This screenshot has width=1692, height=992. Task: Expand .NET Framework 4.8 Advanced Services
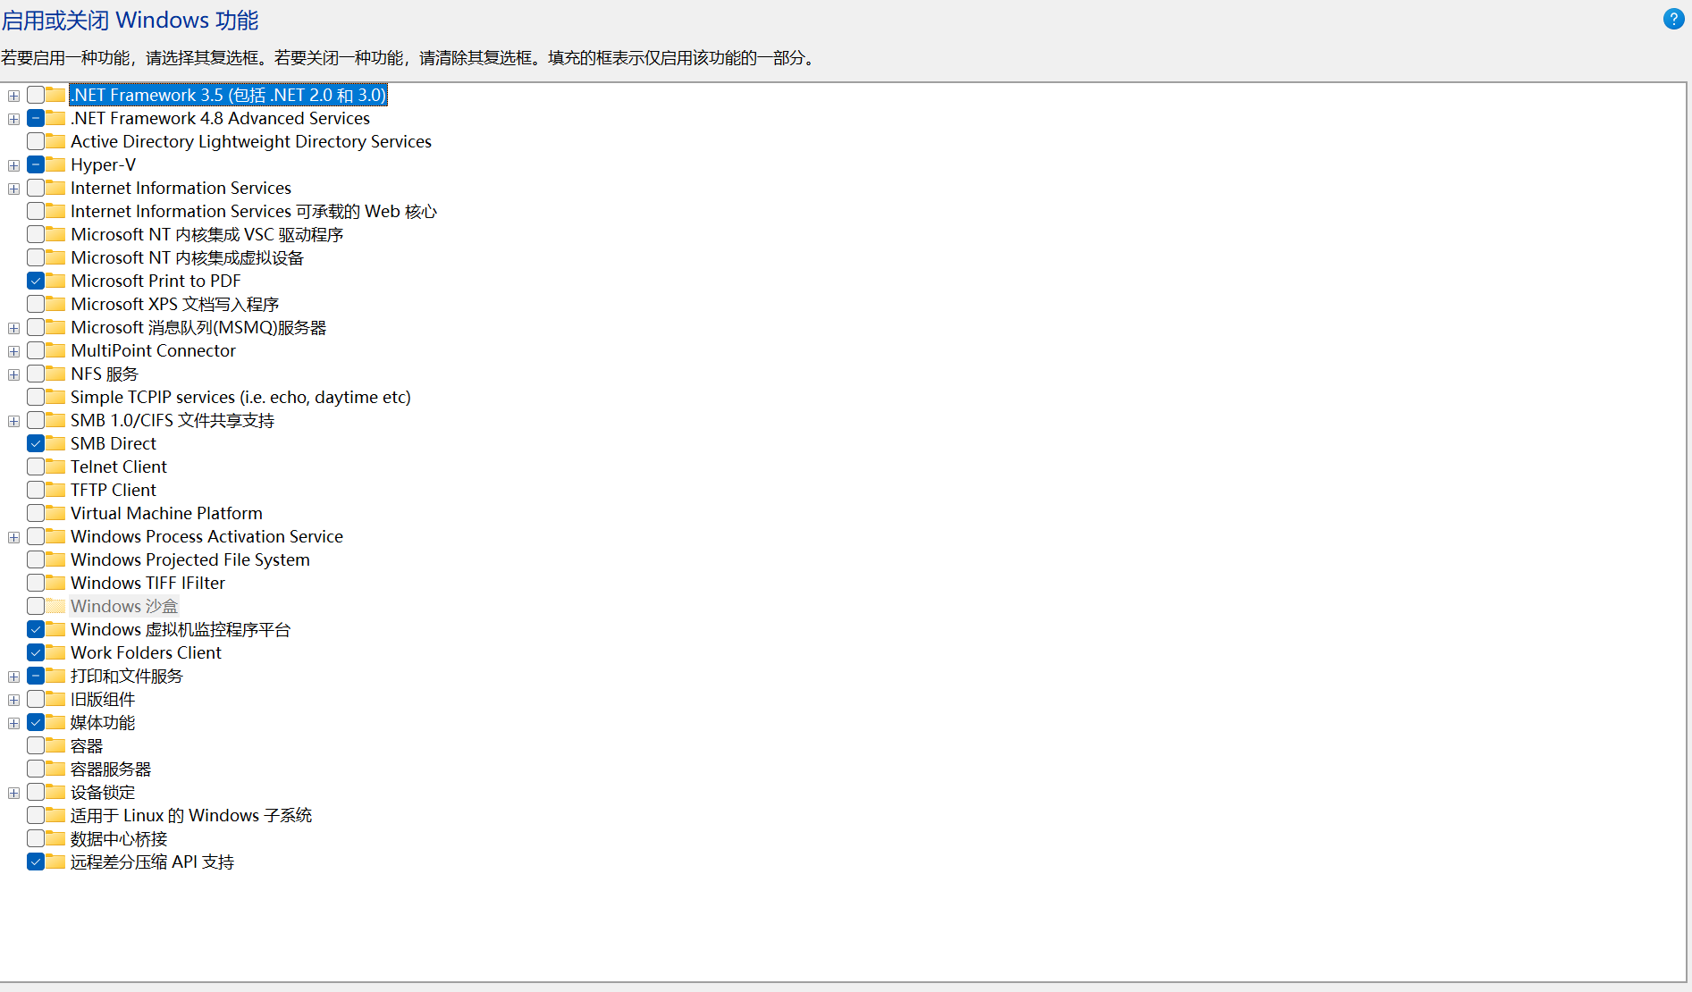[x=13, y=119]
